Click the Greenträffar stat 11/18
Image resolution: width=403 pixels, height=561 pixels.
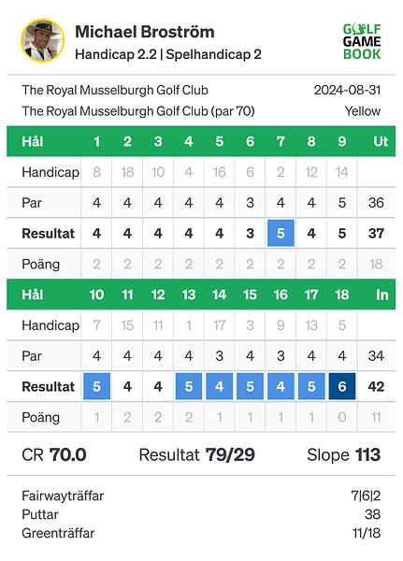coord(367,533)
